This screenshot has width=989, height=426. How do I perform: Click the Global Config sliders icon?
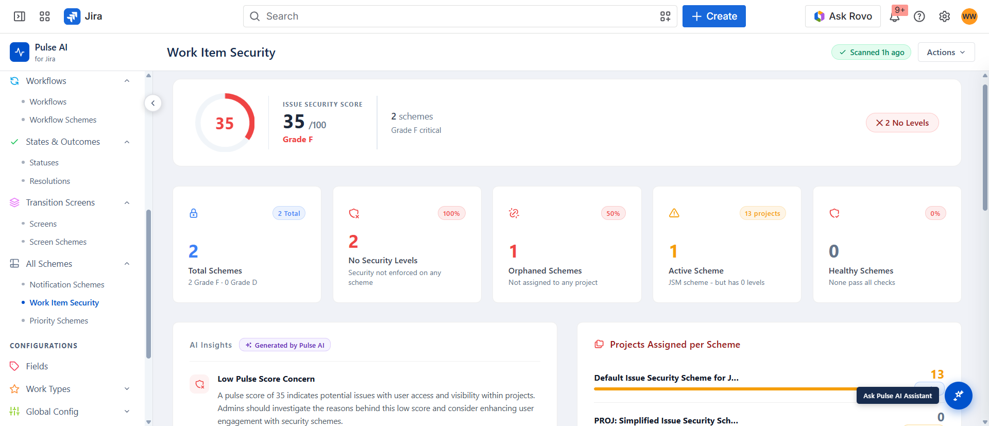[14, 412]
